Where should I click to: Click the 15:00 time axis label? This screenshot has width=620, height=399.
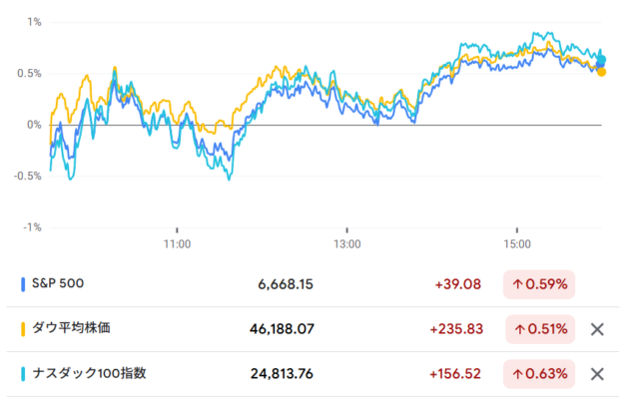click(517, 243)
